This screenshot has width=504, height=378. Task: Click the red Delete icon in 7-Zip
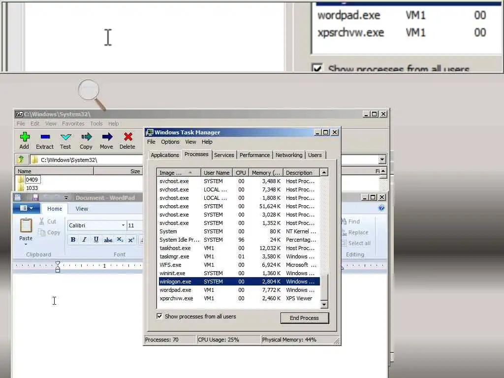(x=128, y=137)
